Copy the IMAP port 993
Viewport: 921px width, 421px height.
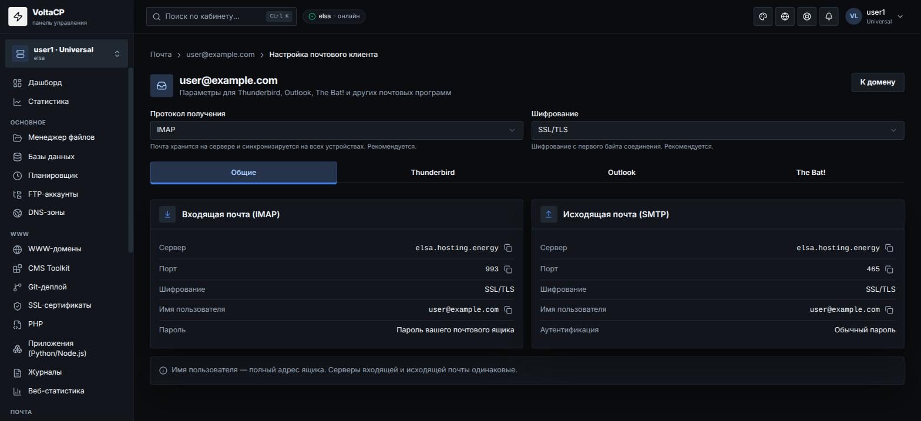[x=508, y=270]
